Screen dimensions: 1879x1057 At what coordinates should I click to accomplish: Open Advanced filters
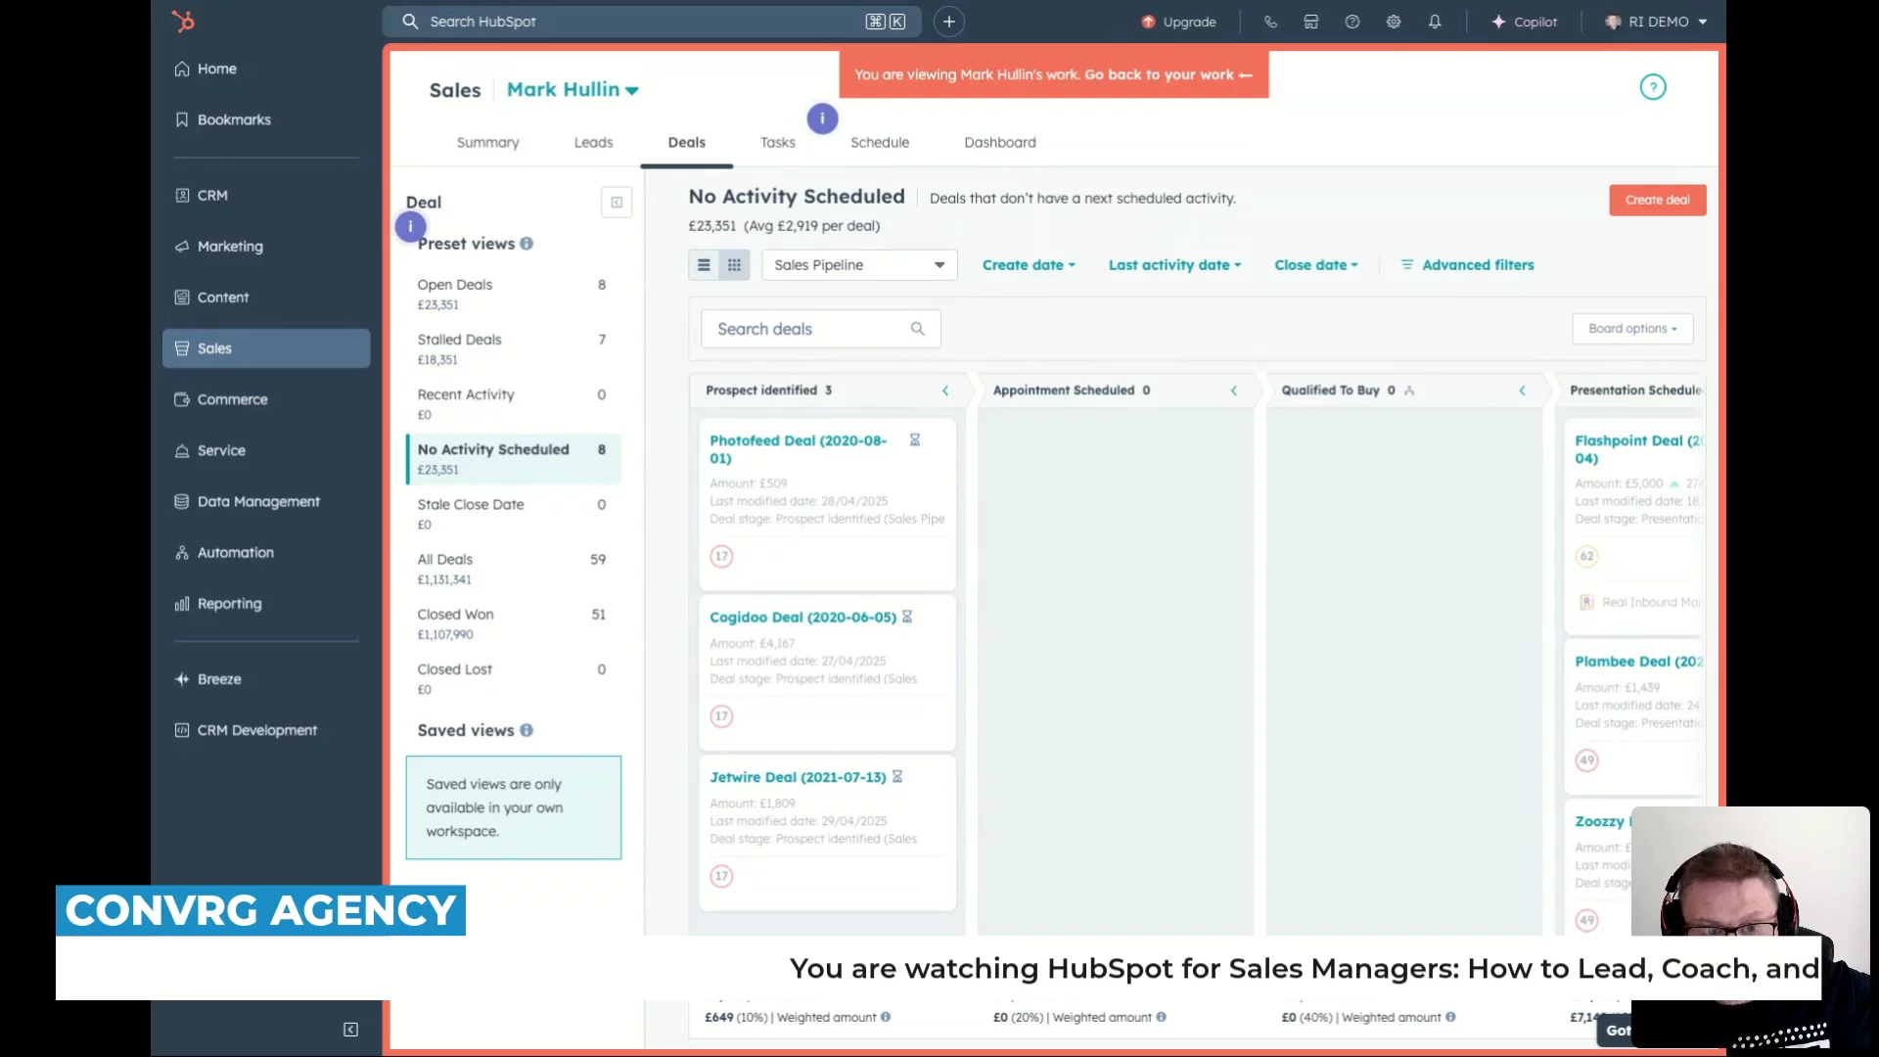1467,265
